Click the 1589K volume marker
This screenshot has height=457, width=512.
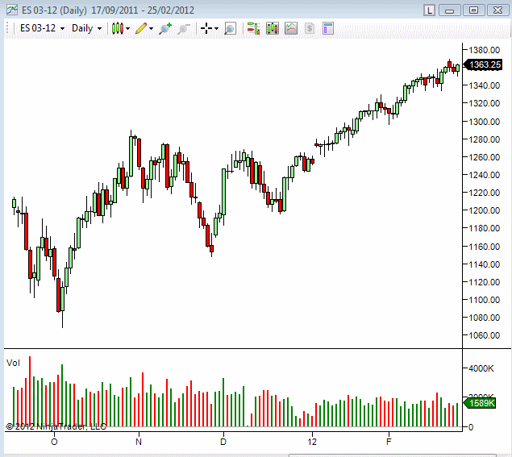[x=480, y=403]
